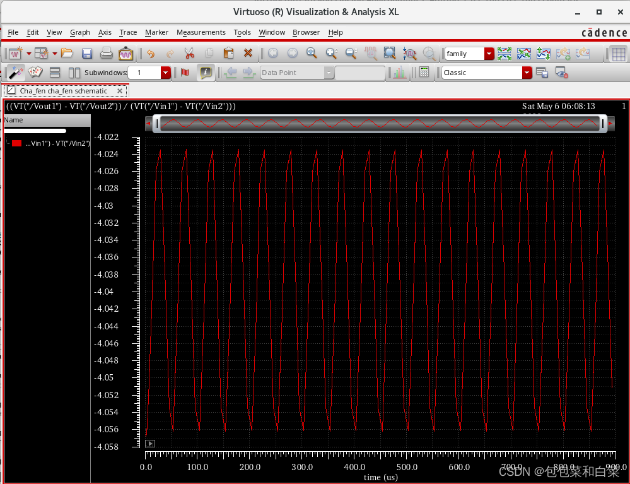Open the File menu
This screenshot has height=484, width=630.
click(x=13, y=32)
